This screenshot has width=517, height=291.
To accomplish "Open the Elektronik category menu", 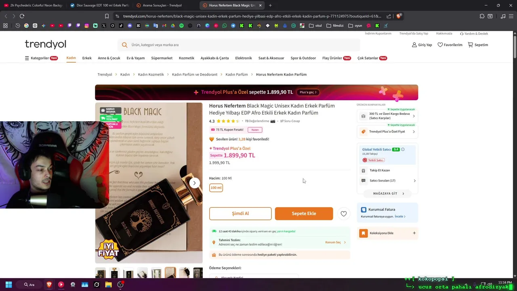I will (x=244, y=58).
